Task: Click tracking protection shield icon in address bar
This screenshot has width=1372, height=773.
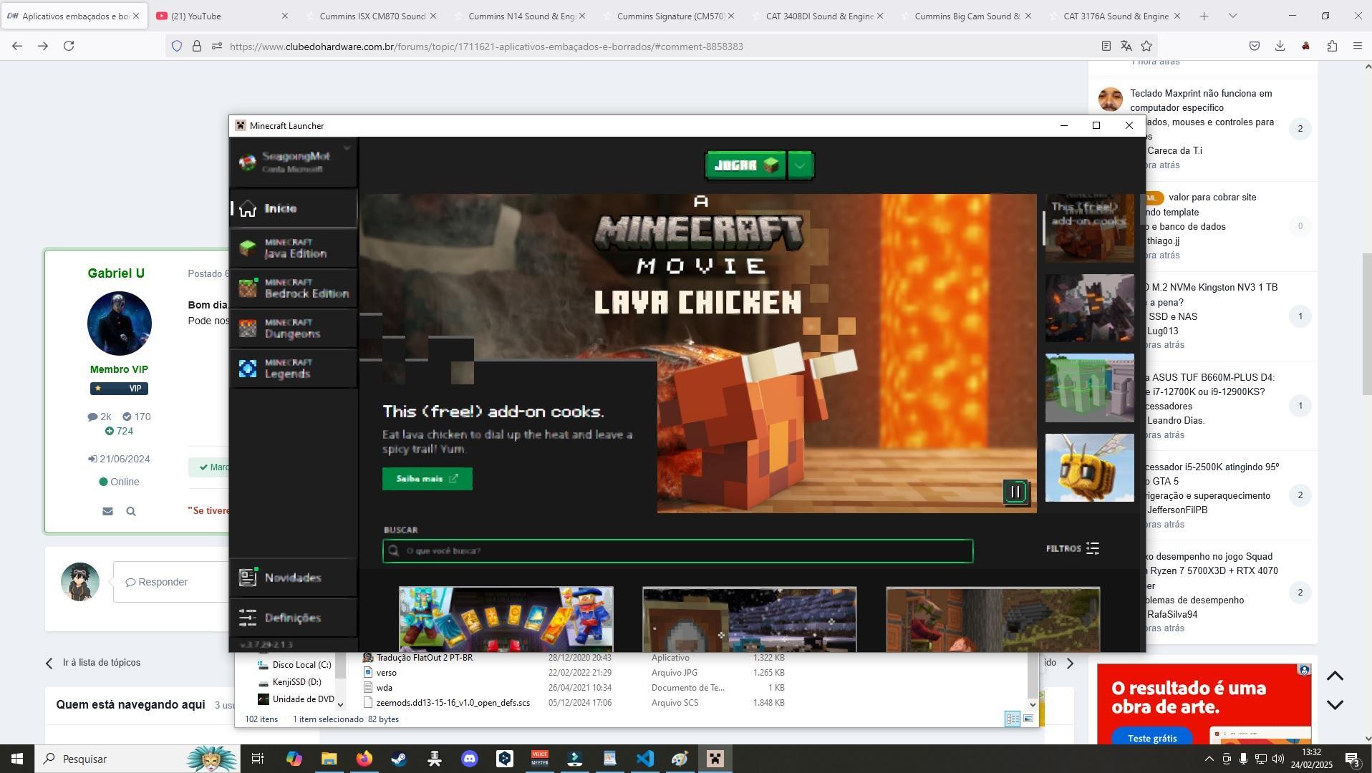Action: pos(177,46)
